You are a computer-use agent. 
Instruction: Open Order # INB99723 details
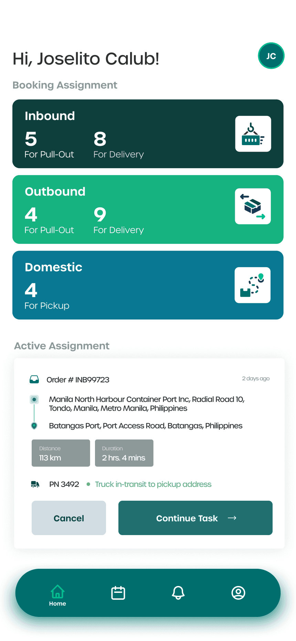pos(78,380)
